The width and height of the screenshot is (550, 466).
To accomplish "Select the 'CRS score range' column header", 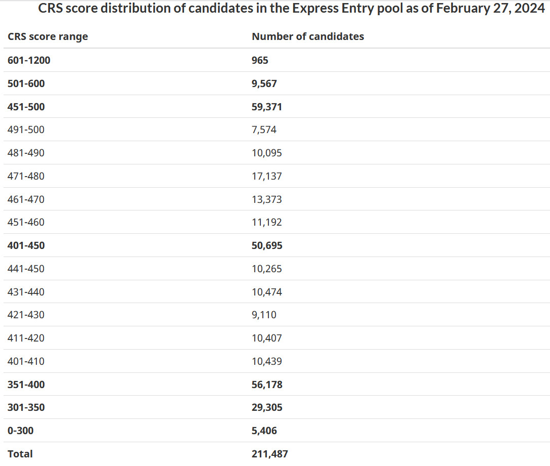I will click(x=48, y=36).
